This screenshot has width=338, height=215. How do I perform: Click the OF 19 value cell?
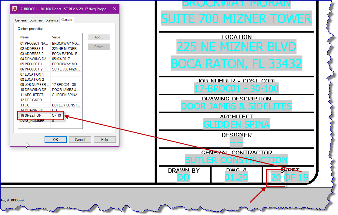tap(56, 116)
